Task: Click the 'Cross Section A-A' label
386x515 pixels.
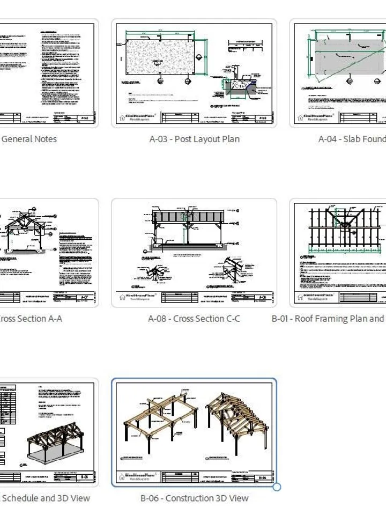Action: tap(31, 319)
